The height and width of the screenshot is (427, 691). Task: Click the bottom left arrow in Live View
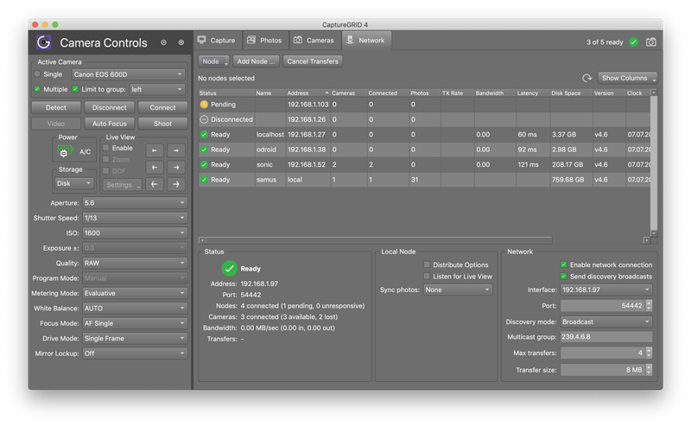coord(155,184)
